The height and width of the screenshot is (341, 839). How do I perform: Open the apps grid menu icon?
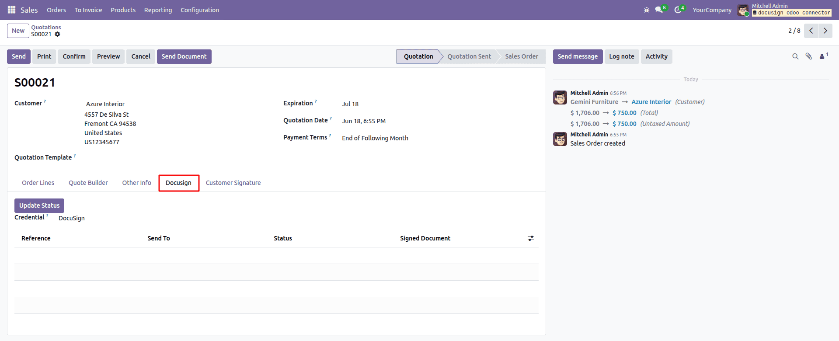tap(12, 10)
